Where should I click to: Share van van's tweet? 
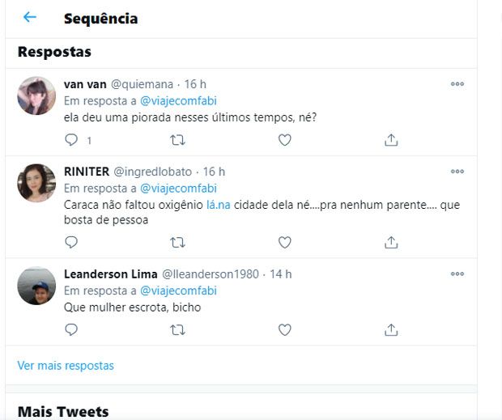tap(391, 140)
